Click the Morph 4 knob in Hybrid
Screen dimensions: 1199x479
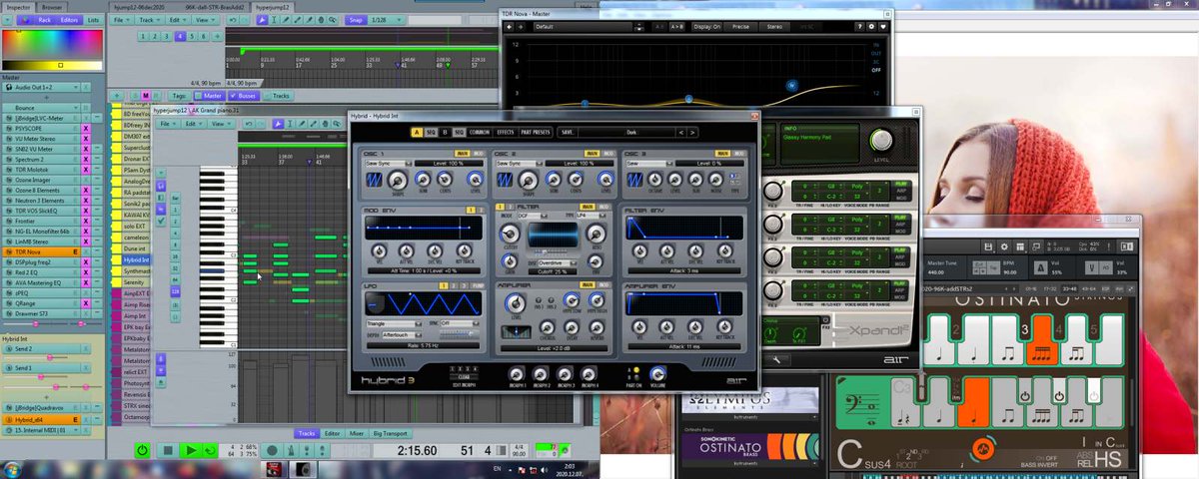pos(590,374)
